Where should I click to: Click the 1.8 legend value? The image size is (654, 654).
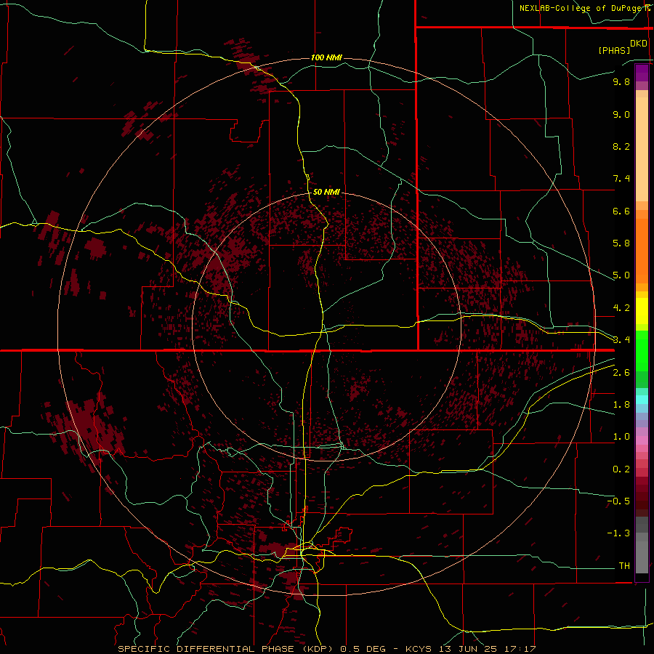coord(621,405)
